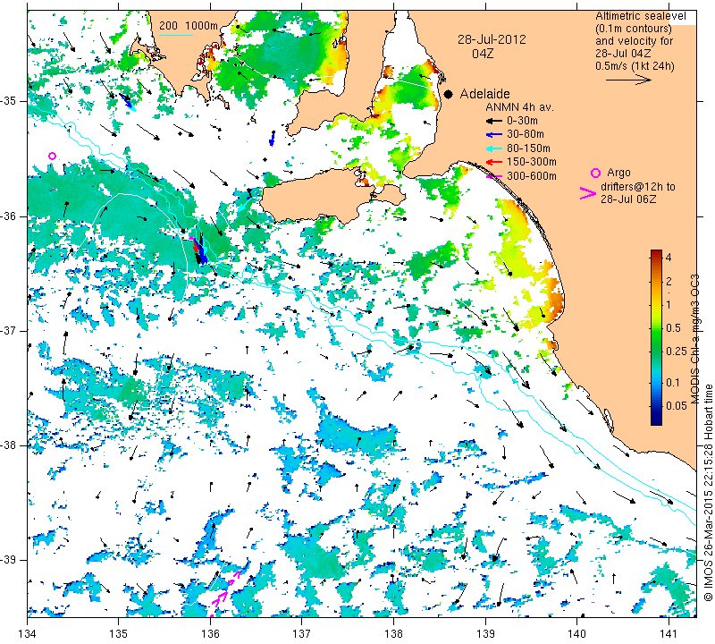This screenshot has width=715, height=644.
Task: Click the magenta 300-600m legend arrow
Action: 494,176
